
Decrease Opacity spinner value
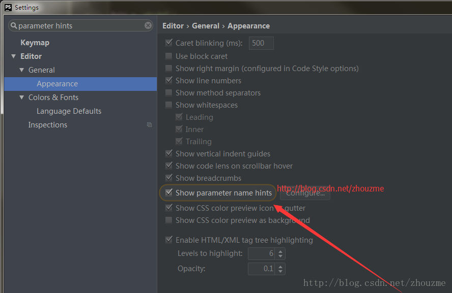pos(280,271)
